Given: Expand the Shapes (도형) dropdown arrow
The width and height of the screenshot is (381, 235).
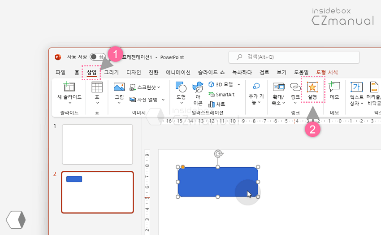Looking at the screenshot, I should pos(181,103).
